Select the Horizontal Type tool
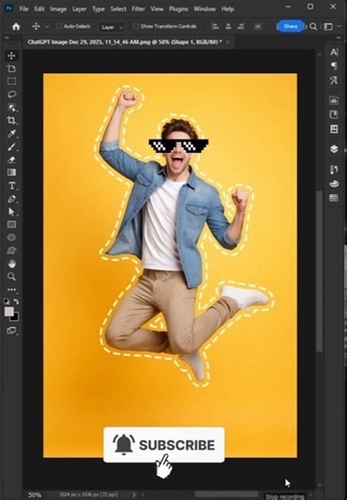347x500 pixels. pos(12,186)
